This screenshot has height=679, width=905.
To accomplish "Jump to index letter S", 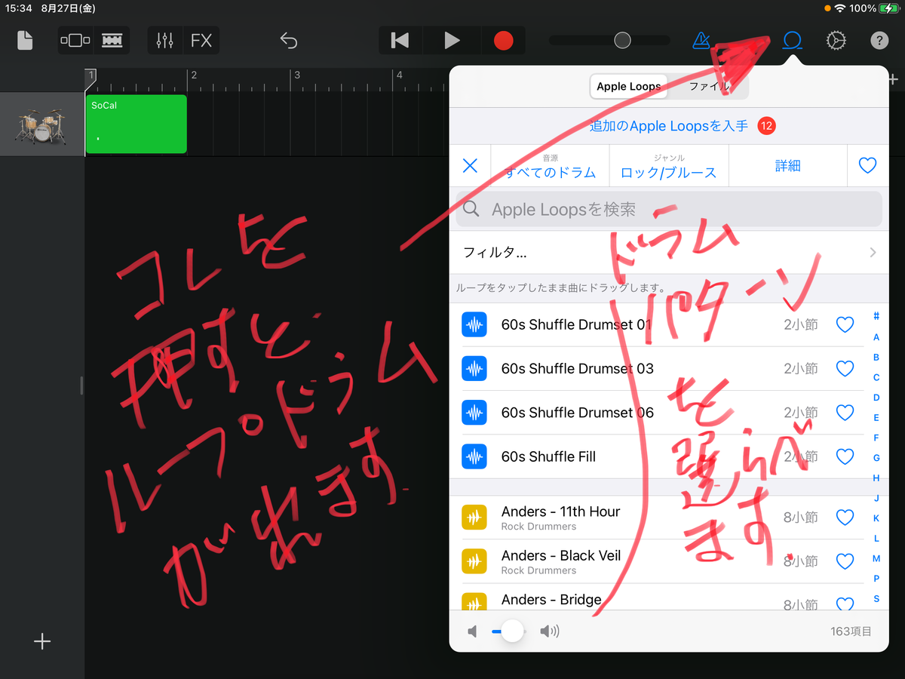I will (x=876, y=599).
